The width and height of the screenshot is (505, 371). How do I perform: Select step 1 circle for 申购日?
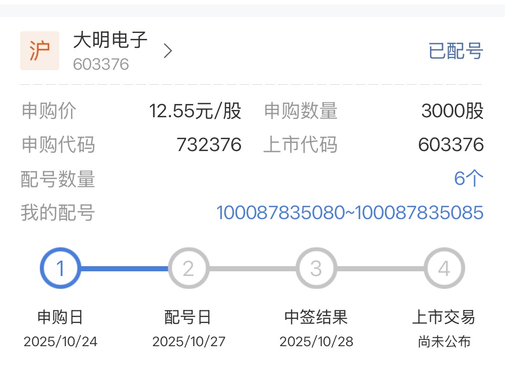point(60,268)
